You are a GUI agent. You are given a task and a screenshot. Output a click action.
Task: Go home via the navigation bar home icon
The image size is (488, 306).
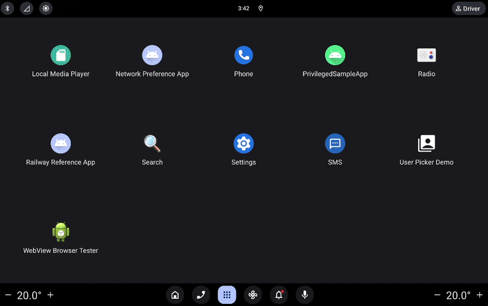[x=175, y=295]
